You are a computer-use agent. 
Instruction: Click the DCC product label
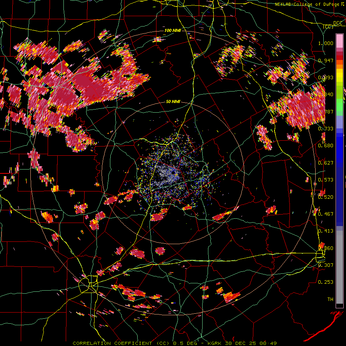point(338,23)
